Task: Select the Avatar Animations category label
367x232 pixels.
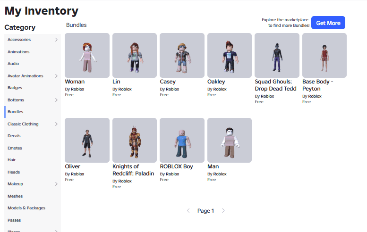Action: pyautogui.click(x=26, y=76)
